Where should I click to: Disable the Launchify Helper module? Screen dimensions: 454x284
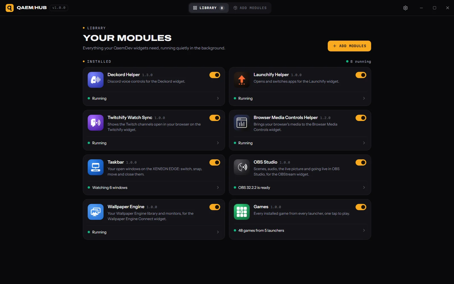361,75
